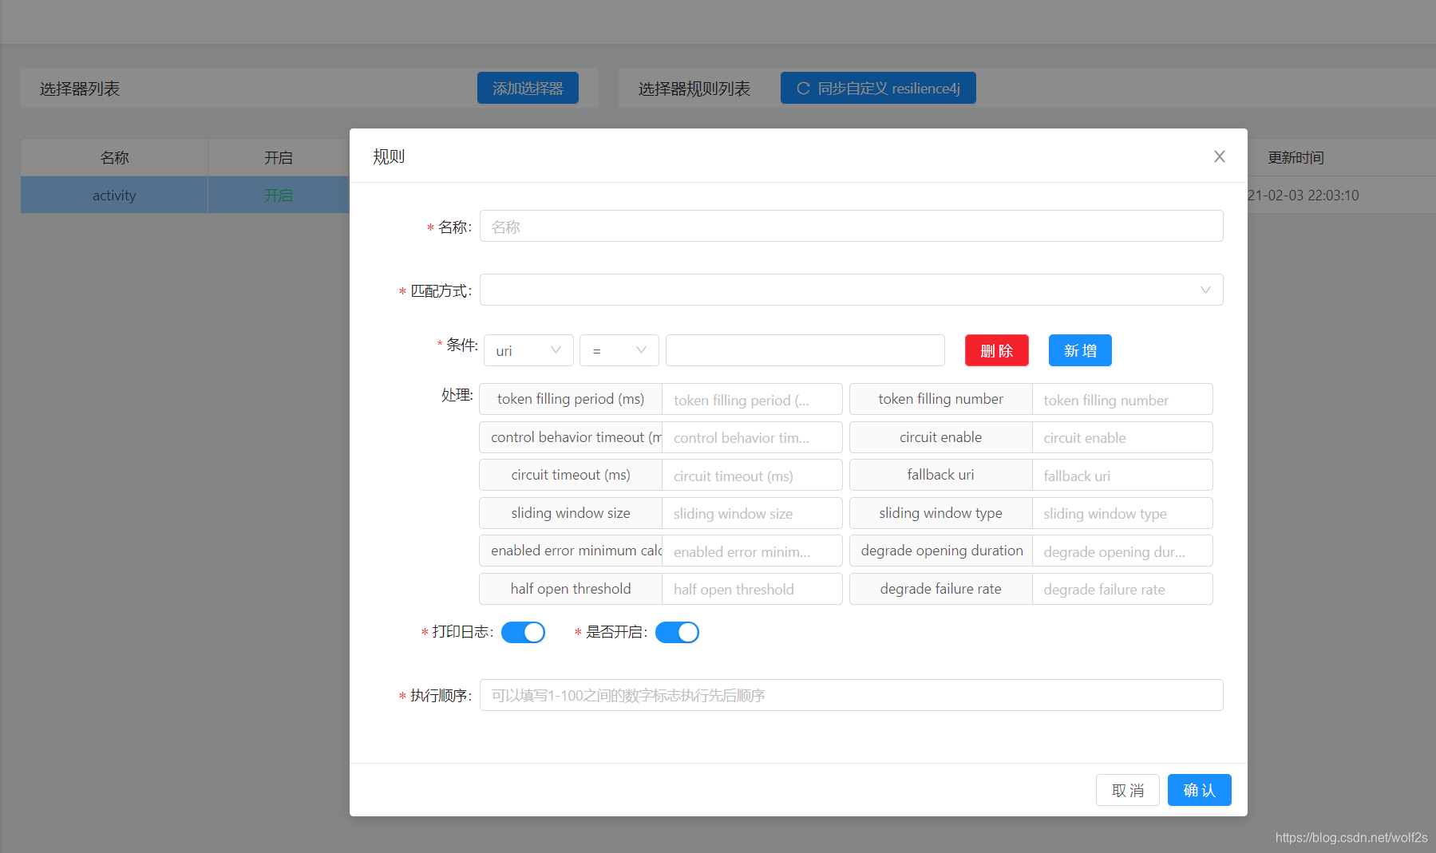
Task: Click the 'circuit timeout (ms)' label
Action: tap(571, 475)
